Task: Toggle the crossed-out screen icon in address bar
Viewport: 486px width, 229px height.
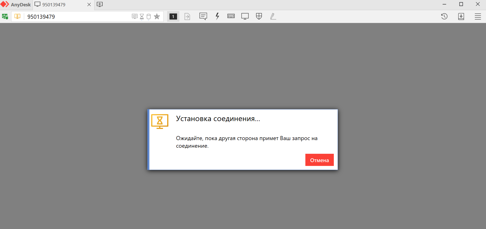Action: (x=135, y=16)
